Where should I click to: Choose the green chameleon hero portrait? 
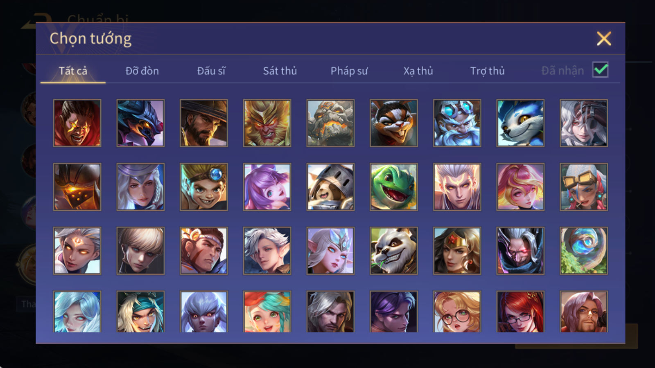pyautogui.click(x=393, y=187)
